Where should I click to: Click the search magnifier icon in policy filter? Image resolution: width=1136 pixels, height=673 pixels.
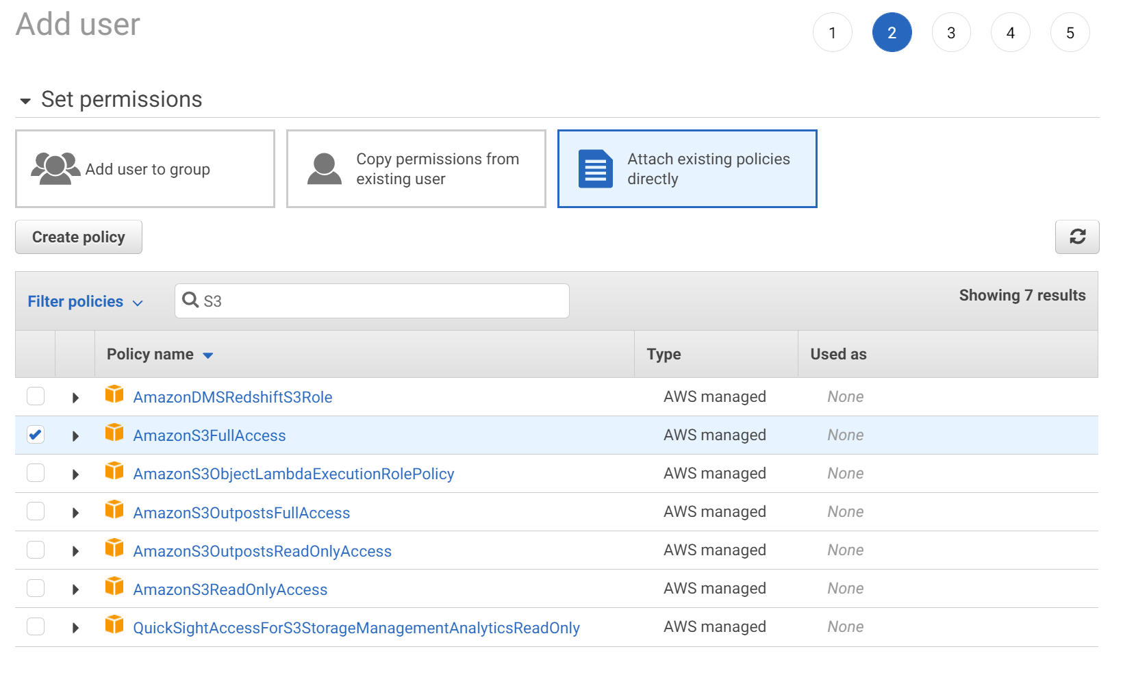(190, 301)
